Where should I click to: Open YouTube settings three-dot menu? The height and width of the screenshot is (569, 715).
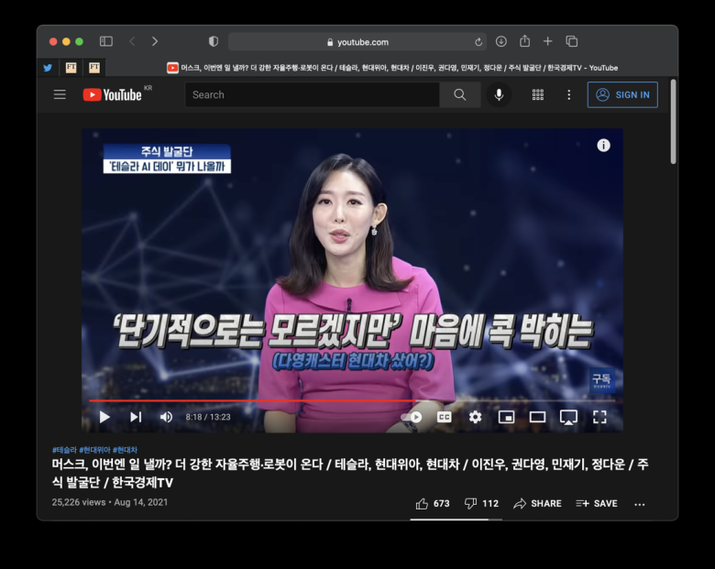568,95
